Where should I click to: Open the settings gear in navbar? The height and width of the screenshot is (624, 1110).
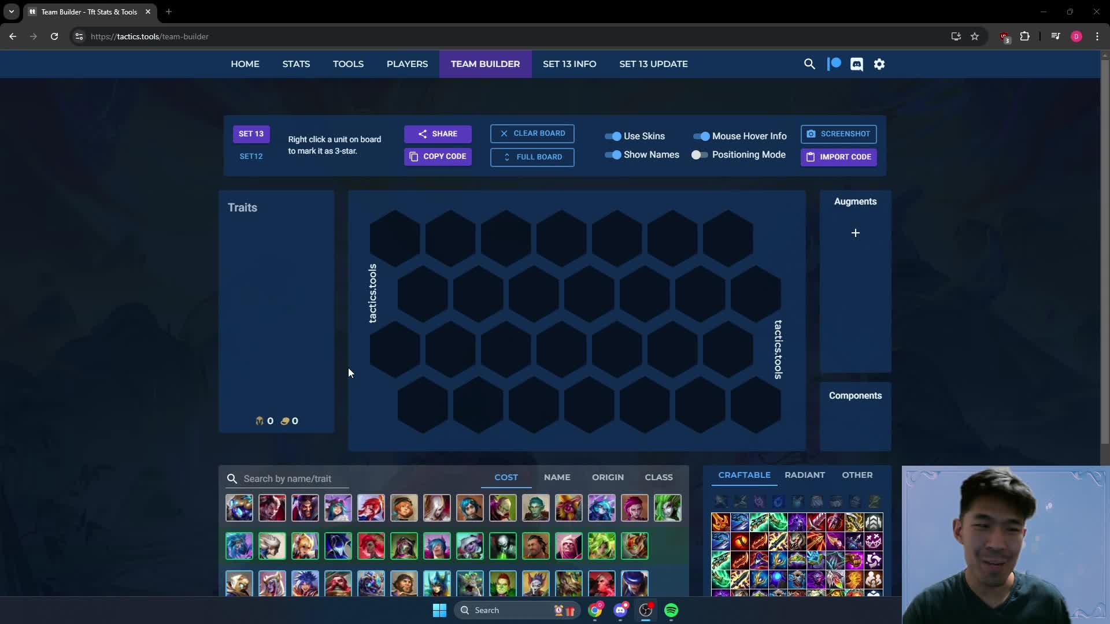pos(879,64)
